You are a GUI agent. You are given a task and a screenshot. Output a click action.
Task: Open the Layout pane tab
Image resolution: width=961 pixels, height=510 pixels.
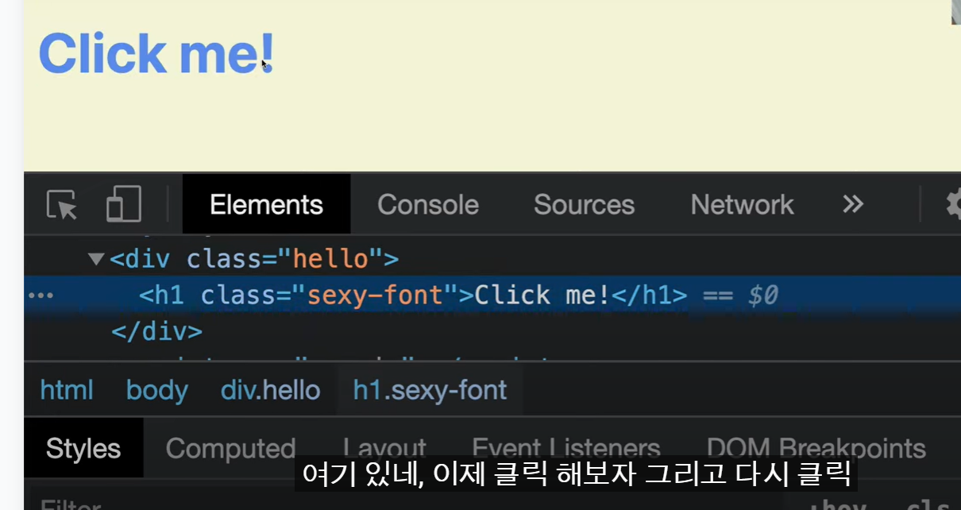tap(385, 448)
